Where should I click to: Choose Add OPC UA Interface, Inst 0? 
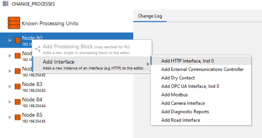190,86
